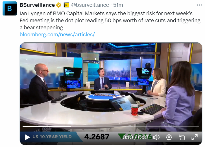
Task: Click the BSurveillance profile avatar
Action: (x=10, y=9)
